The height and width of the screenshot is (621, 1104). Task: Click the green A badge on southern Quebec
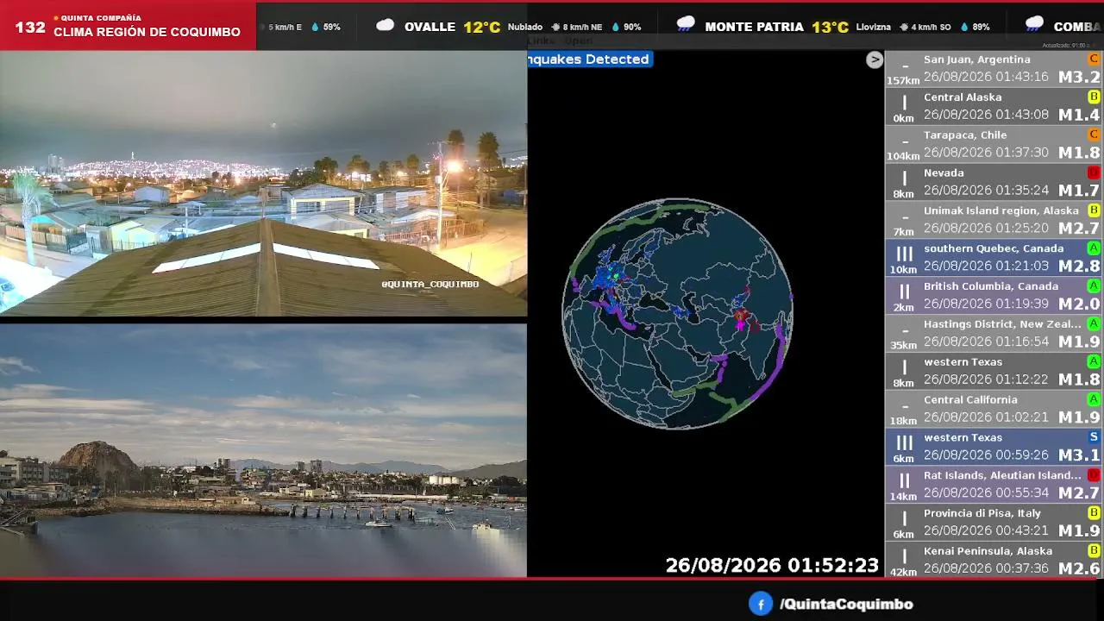click(x=1094, y=248)
